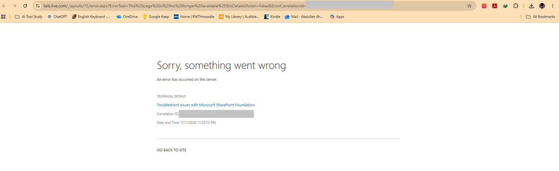The width and height of the screenshot is (559, 171).
Task: Show browser downloads
Action: pos(531,6)
